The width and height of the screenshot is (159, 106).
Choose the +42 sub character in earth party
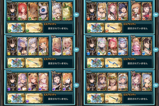click(147, 82)
